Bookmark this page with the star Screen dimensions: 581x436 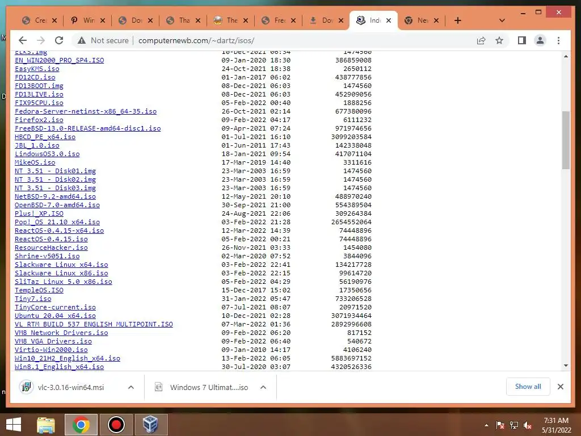[x=499, y=40]
